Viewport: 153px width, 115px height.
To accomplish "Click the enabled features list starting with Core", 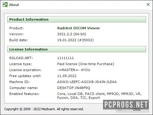I will pos(99,96).
